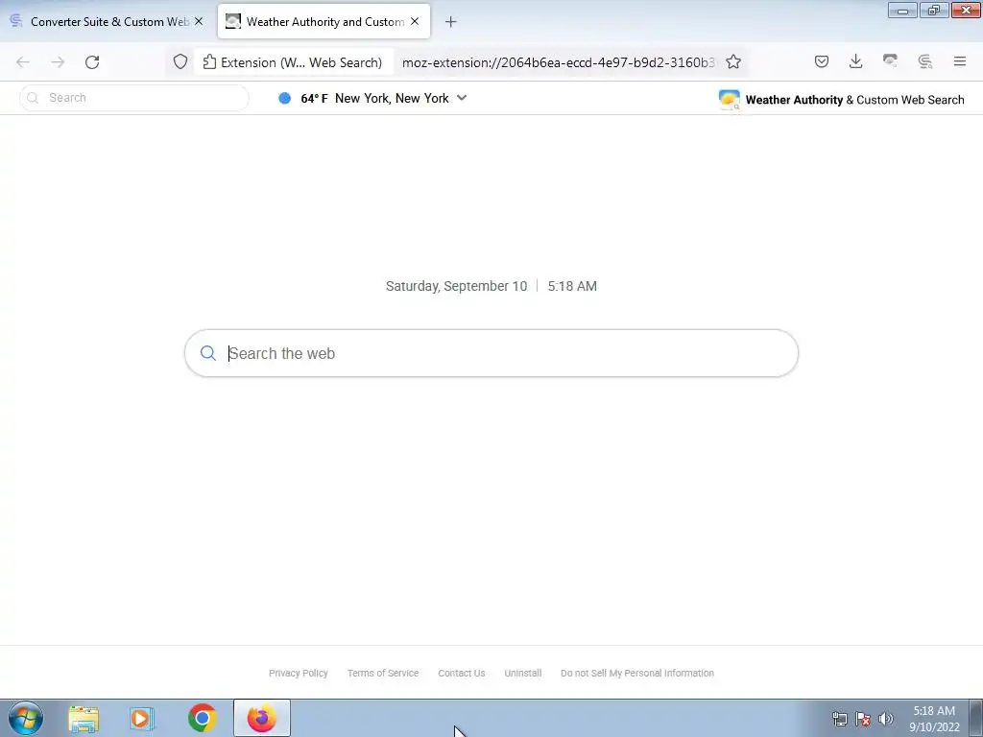Click the volume speaker tray icon
The width and height of the screenshot is (983, 737).
pos(886,719)
